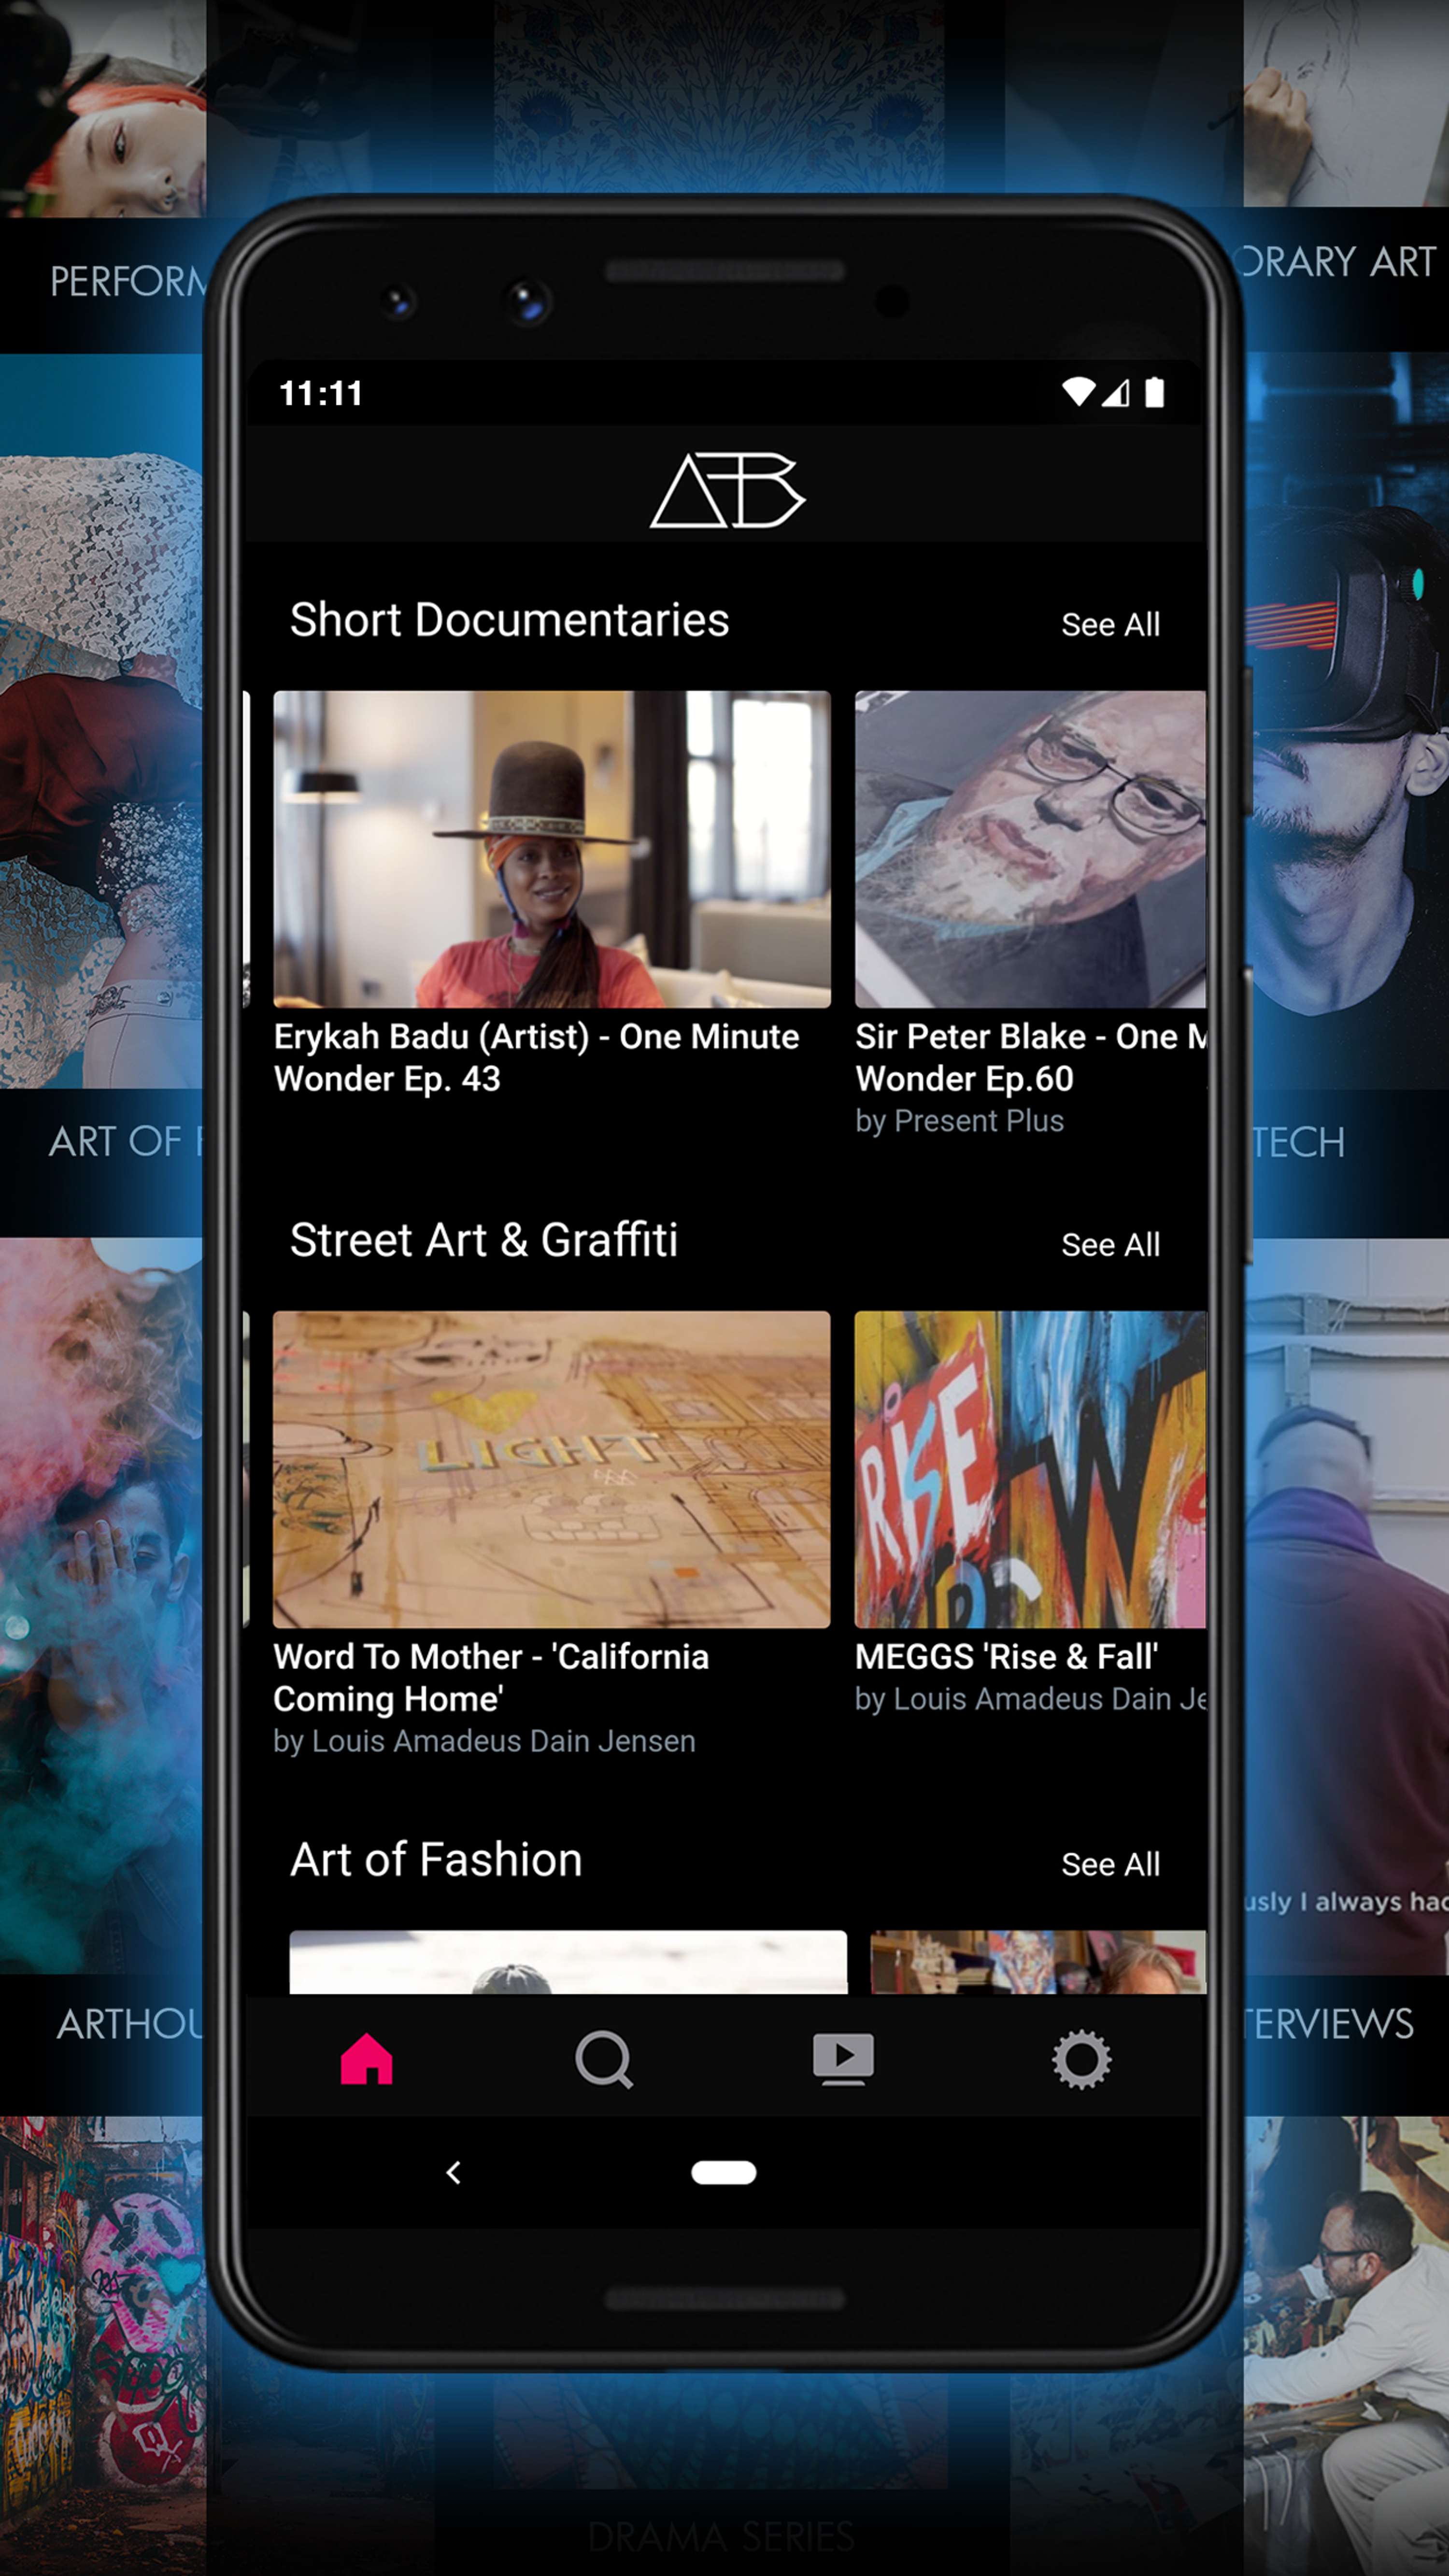Image resolution: width=1449 pixels, height=2576 pixels.
Task: Tap author text under MEGGS Rise & Fall
Action: (x=1030, y=1699)
